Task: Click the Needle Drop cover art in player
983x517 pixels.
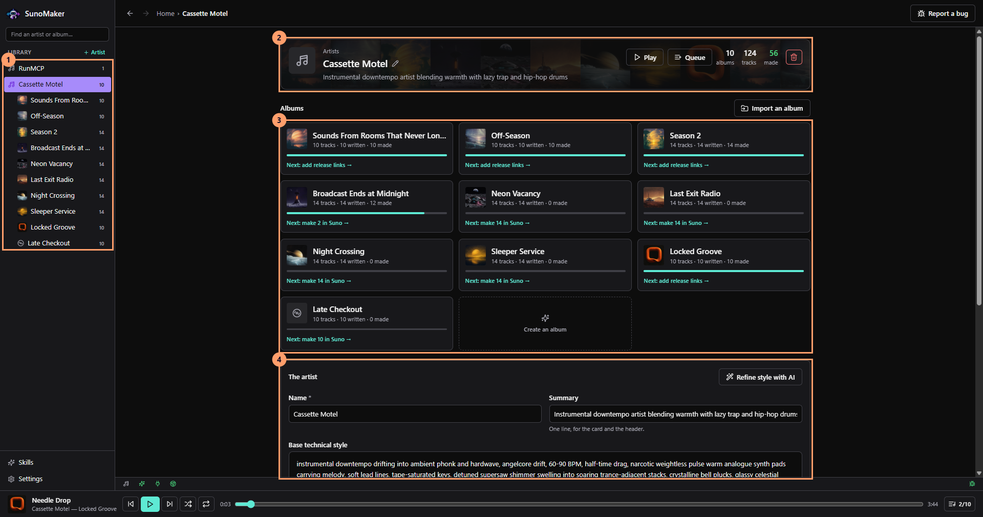Action: 17,504
